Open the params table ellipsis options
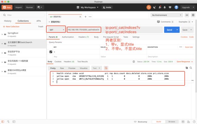197x124 pixels. point(181,47)
